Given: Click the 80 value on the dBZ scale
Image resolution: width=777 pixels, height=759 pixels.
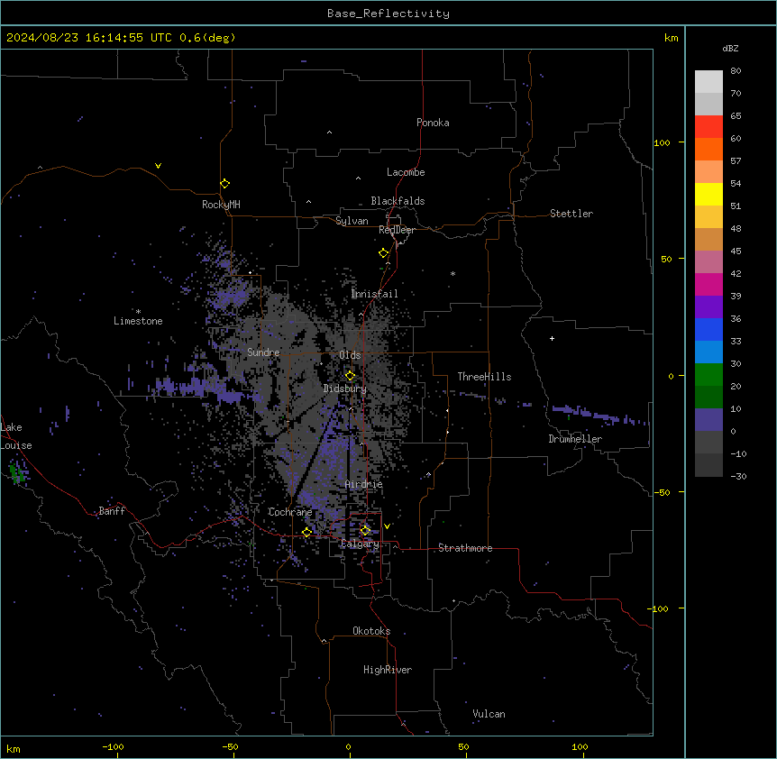Looking at the screenshot, I should click(x=736, y=71).
